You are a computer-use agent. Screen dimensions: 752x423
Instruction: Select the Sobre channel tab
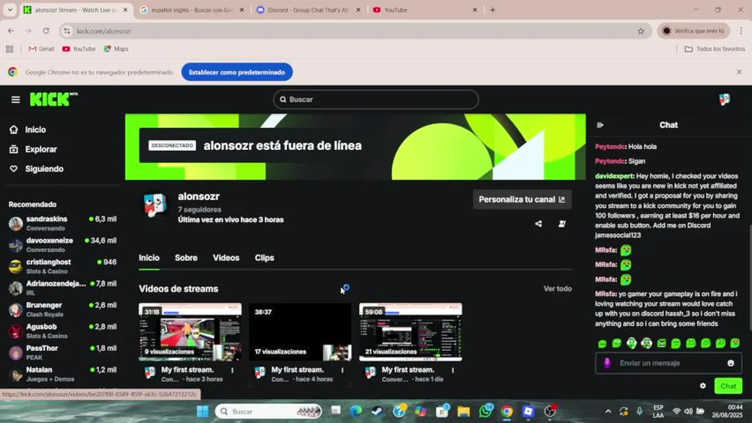click(186, 258)
